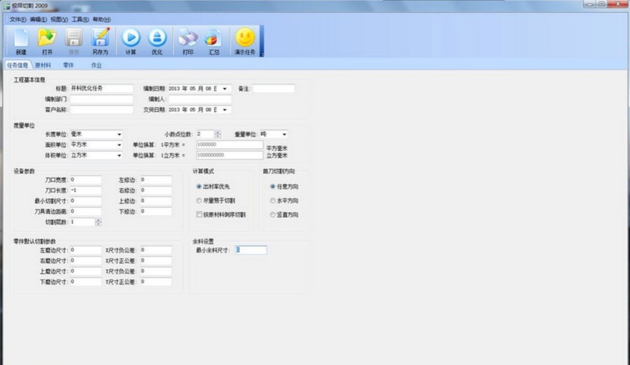The image size is (630, 365).
Task: Click the 优化 (Optimize) icon
Action: [157, 38]
